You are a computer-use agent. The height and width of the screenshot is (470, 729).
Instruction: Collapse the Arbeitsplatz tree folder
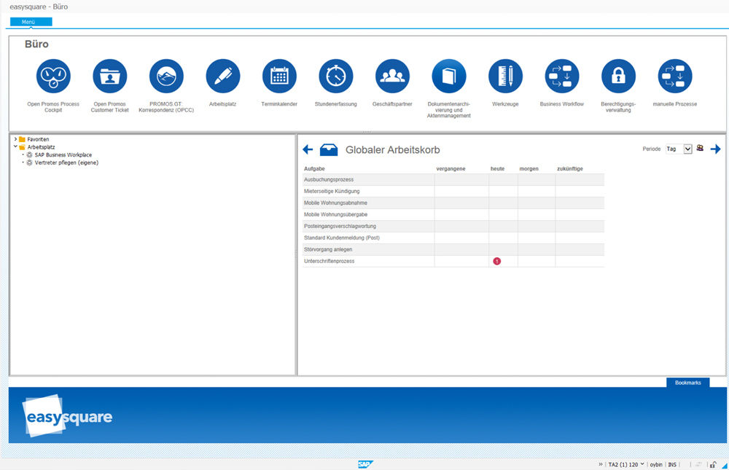click(15, 147)
